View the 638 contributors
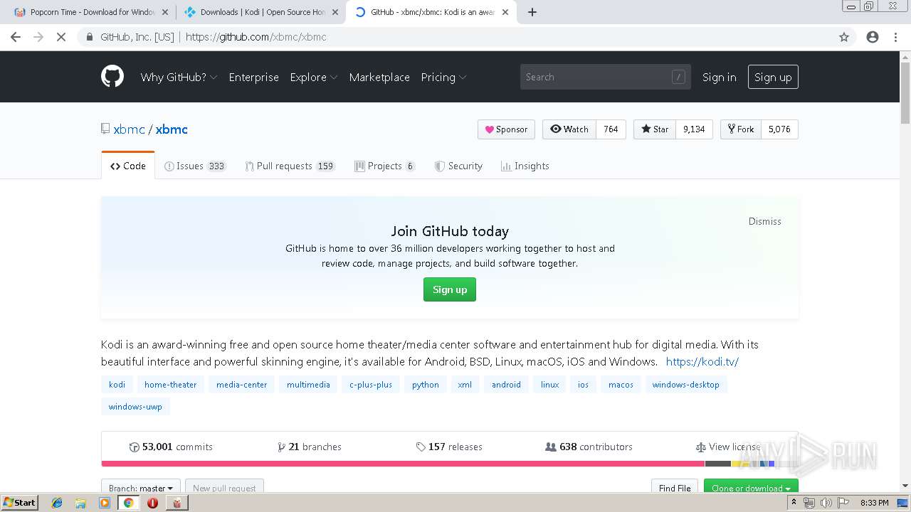 click(589, 447)
